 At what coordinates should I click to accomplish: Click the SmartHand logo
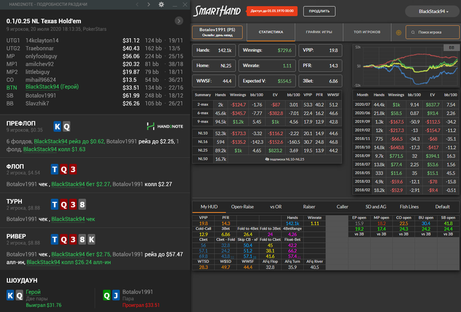(217, 11)
